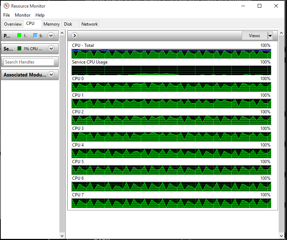Click the green CPU usage swatch in Processes header

[20, 36]
